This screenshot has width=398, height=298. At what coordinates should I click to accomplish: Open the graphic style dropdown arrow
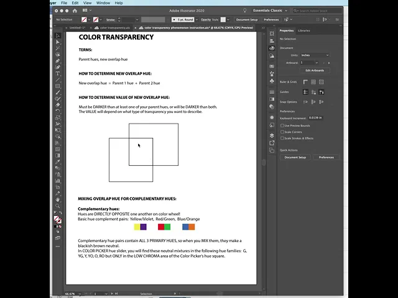point(228,20)
